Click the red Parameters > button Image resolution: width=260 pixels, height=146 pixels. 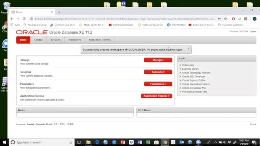pyautogui.click(x=158, y=84)
